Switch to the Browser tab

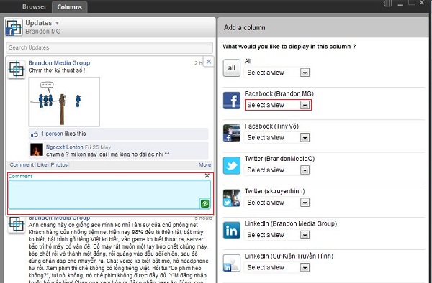coord(34,6)
